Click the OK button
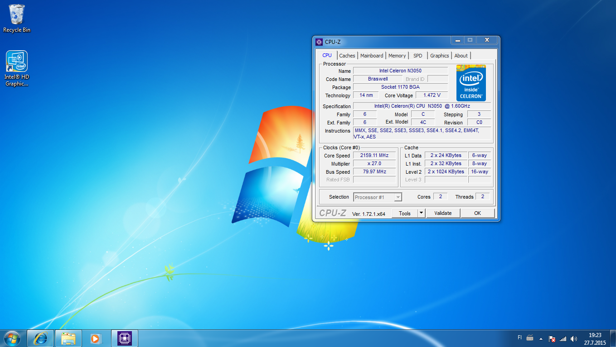 (477, 213)
